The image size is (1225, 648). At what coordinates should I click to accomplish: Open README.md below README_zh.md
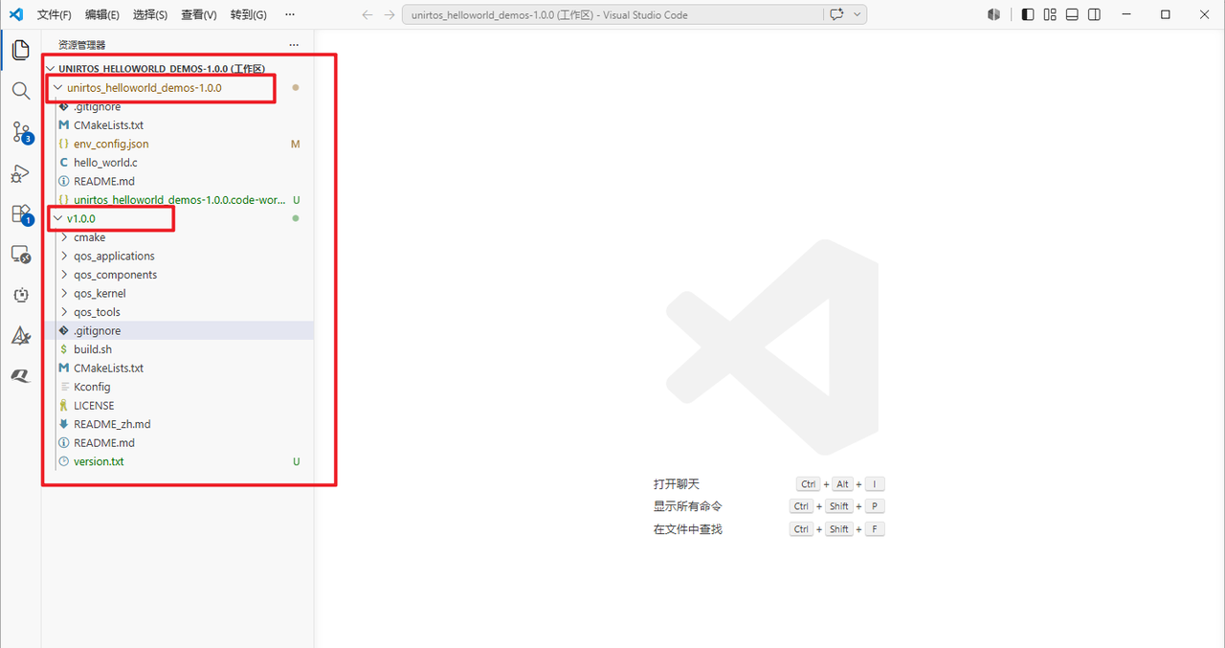103,443
